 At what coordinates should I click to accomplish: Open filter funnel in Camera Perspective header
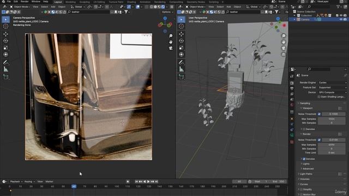126,12
